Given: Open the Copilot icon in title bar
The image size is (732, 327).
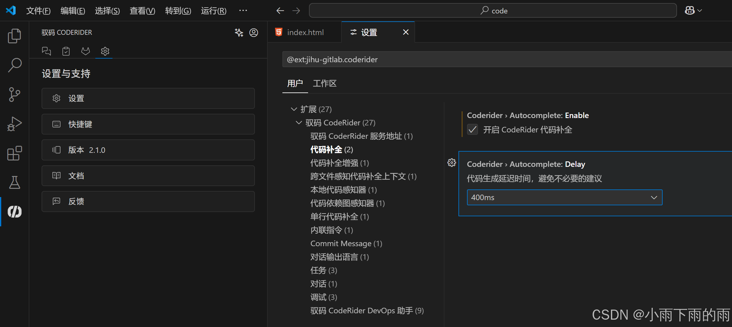Looking at the screenshot, I should 690,11.
